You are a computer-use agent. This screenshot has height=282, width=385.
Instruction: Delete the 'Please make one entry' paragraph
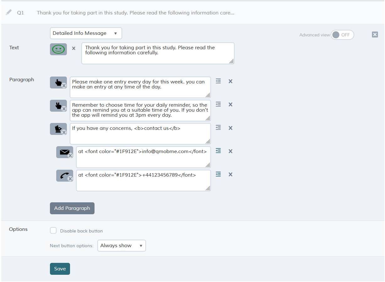pyautogui.click(x=230, y=81)
